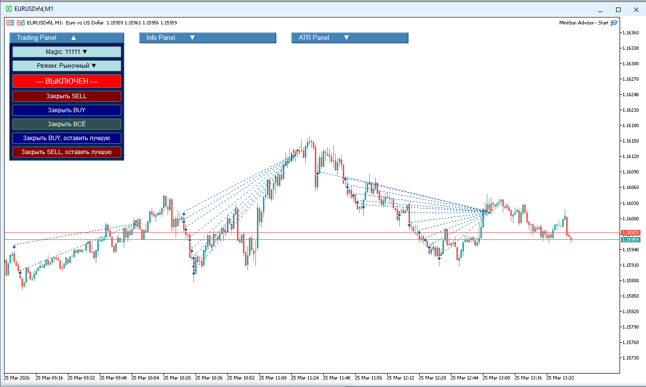Click Закрыть SELL, оставить лучшую

[x=67, y=152]
